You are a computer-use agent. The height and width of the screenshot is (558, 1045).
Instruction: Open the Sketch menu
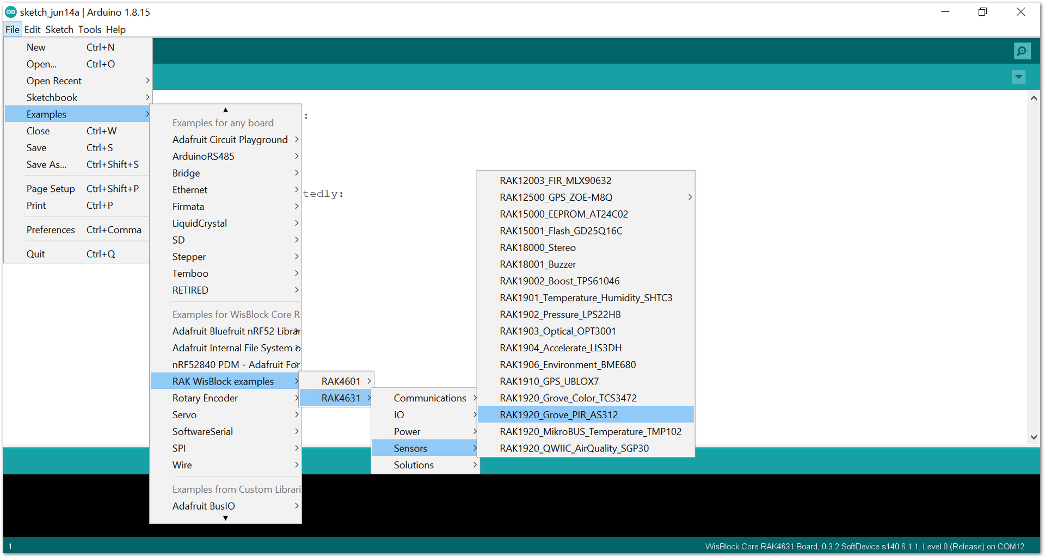pyautogui.click(x=59, y=29)
